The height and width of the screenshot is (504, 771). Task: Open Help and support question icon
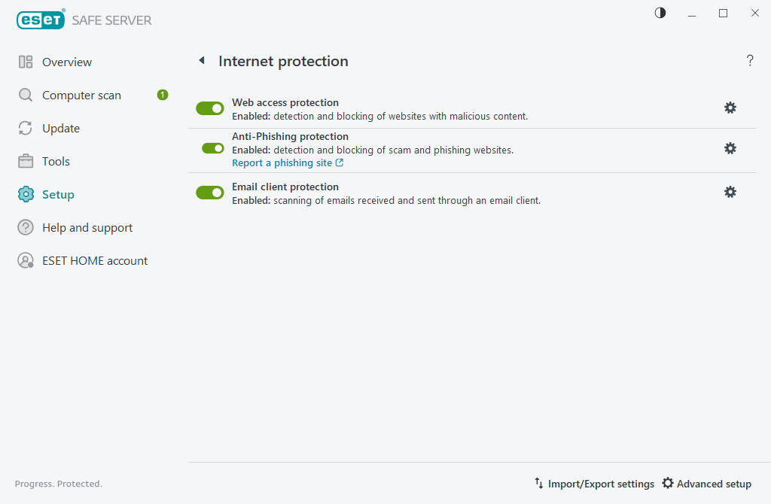point(25,227)
